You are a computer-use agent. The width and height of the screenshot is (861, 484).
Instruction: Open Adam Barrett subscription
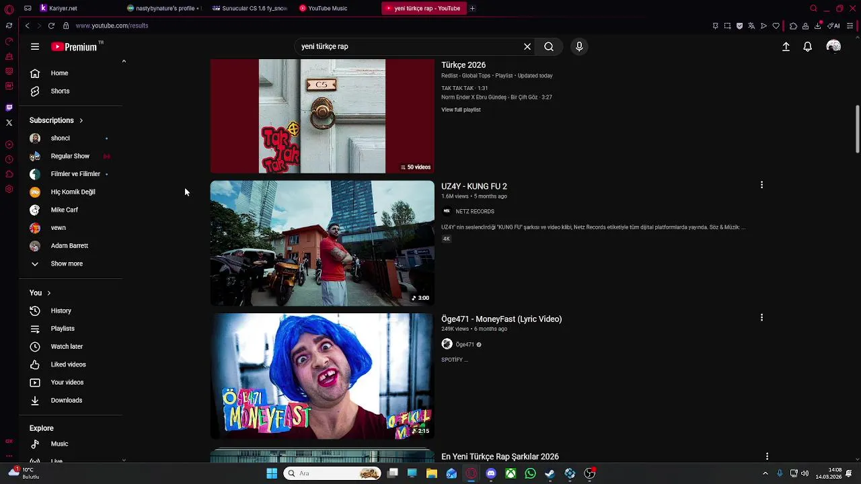point(71,245)
